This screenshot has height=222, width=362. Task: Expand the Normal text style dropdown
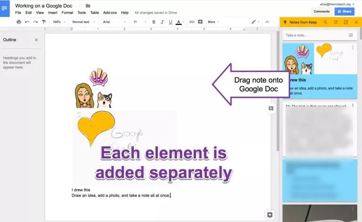point(83,22)
